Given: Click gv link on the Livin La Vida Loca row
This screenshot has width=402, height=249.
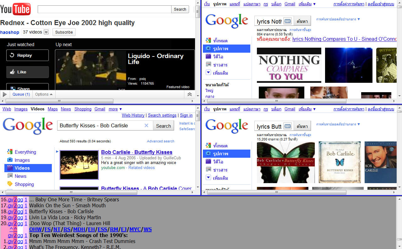Looking at the screenshot, I should click(11, 217).
